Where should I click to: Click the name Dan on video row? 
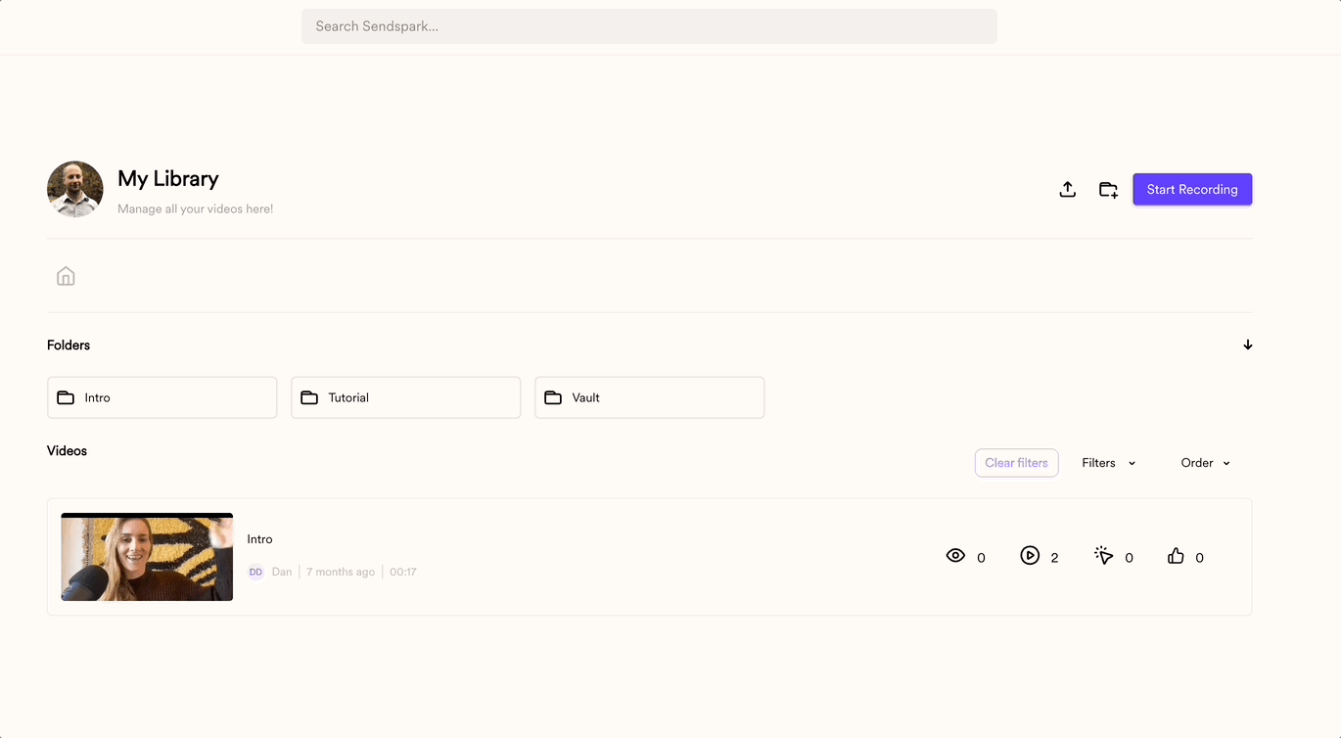tap(282, 572)
